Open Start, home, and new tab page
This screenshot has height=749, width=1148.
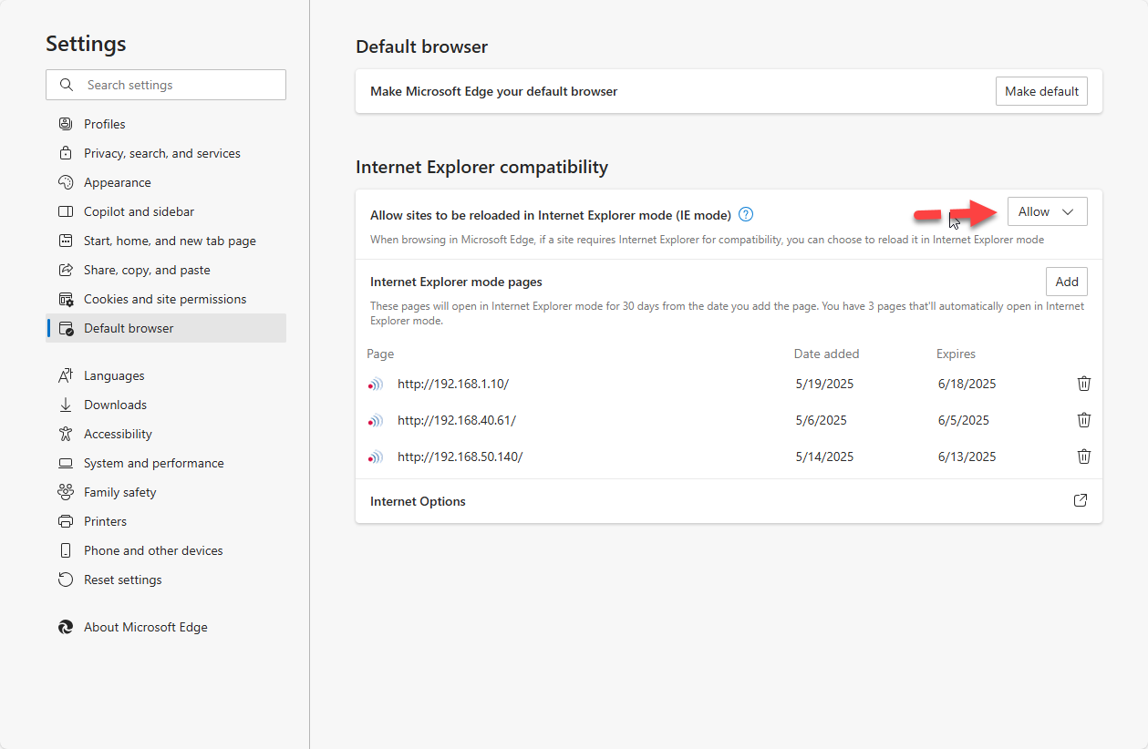pyautogui.click(x=166, y=241)
